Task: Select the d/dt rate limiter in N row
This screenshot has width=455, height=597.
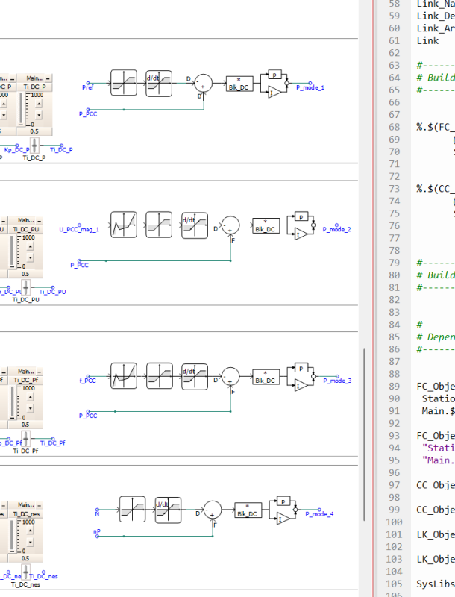Action: tap(168, 510)
